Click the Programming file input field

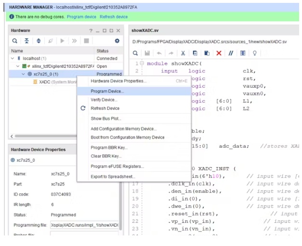tap(84, 225)
